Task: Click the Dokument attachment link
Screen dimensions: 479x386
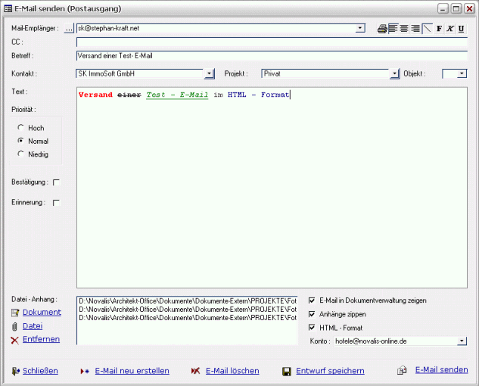Action: click(42, 312)
